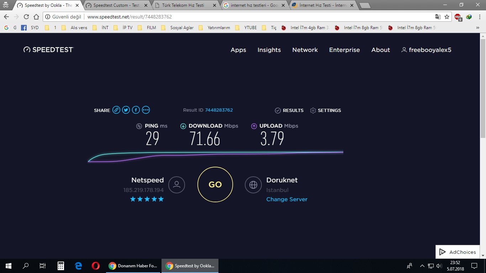The height and width of the screenshot is (273, 486).
Task: Open a new Chrome tab
Action: point(365,5)
